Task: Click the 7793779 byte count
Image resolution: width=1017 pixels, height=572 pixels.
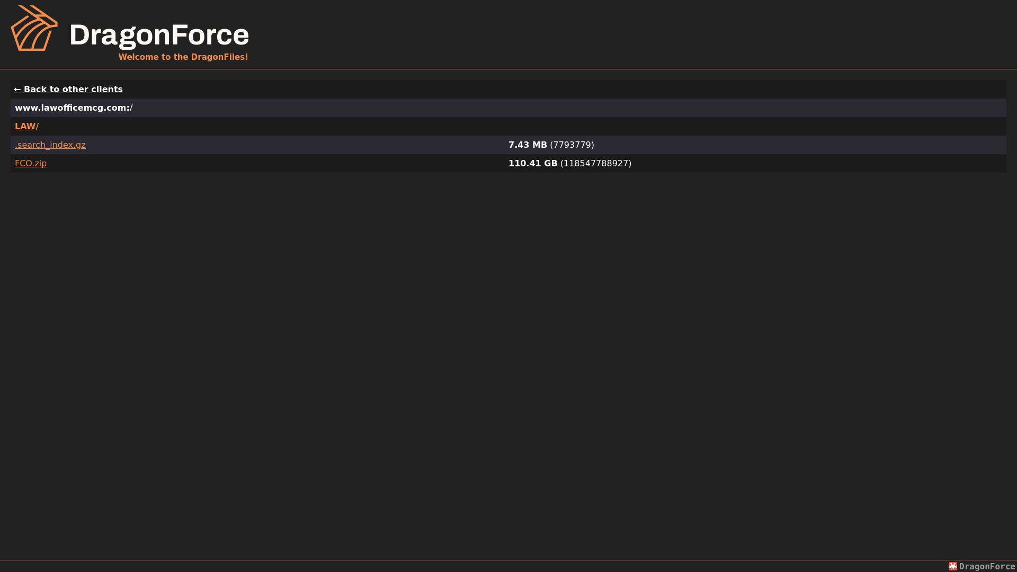Action: 572,145
